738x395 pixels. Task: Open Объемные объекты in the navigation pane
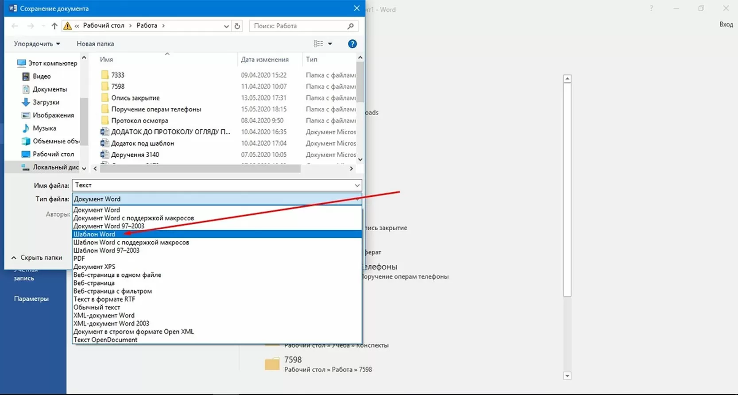click(50, 141)
